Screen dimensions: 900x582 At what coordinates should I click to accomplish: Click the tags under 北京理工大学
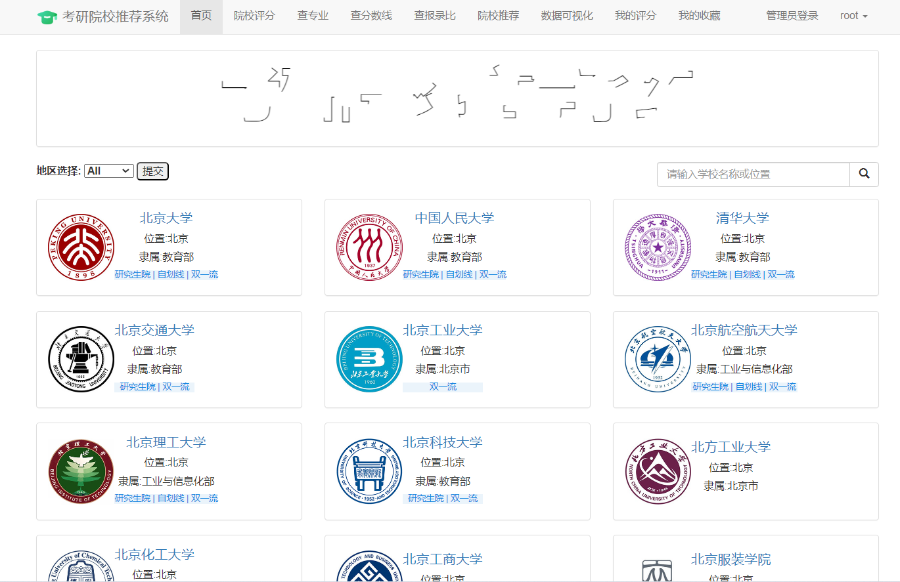(x=166, y=498)
